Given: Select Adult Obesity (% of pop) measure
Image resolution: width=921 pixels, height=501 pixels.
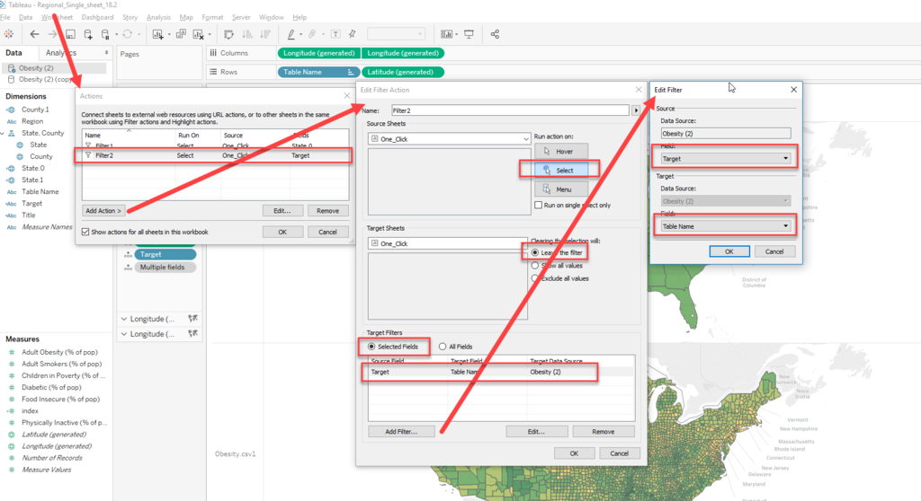Looking at the screenshot, I should tap(59, 352).
